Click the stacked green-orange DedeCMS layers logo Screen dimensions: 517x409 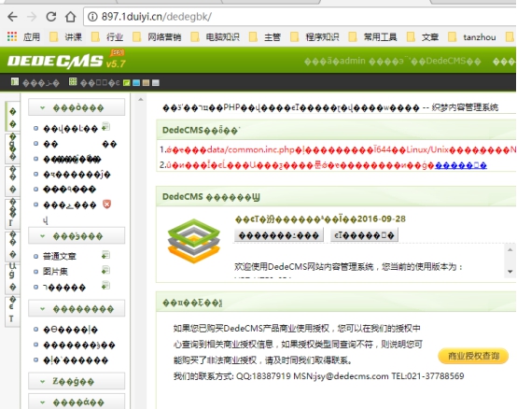click(193, 241)
